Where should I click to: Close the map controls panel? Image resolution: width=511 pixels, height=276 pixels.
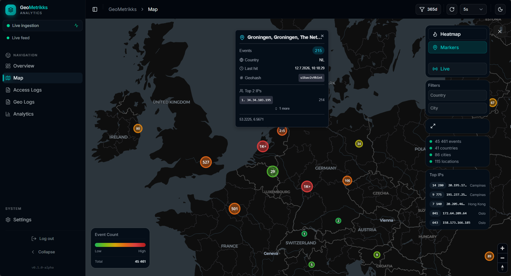pos(500,31)
